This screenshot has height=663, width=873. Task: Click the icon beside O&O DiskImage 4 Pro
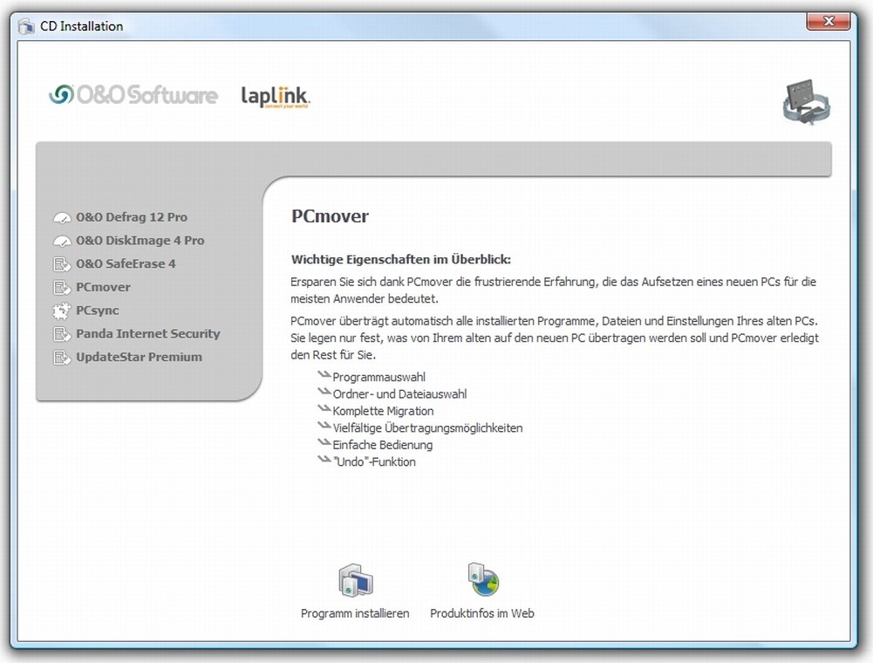[x=62, y=241]
